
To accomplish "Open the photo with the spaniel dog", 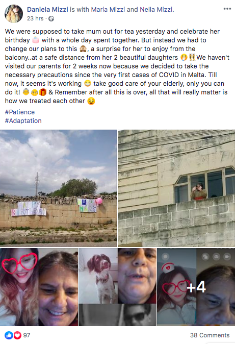I will (x=117, y=287).
